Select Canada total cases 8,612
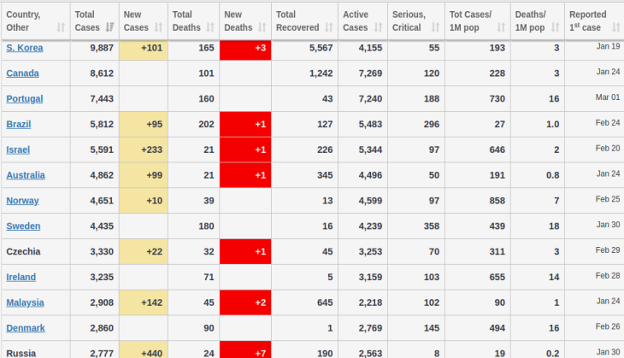 [x=102, y=73]
